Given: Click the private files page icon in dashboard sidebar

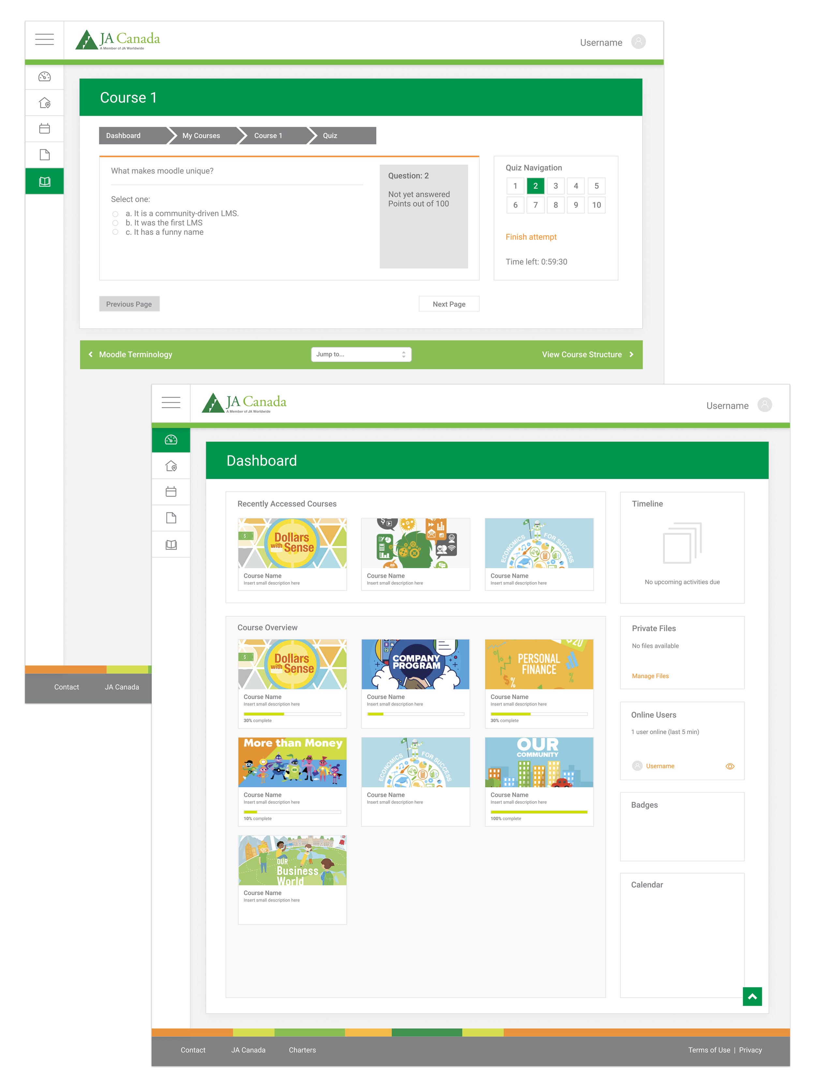Looking at the screenshot, I should [x=171, y=518].
